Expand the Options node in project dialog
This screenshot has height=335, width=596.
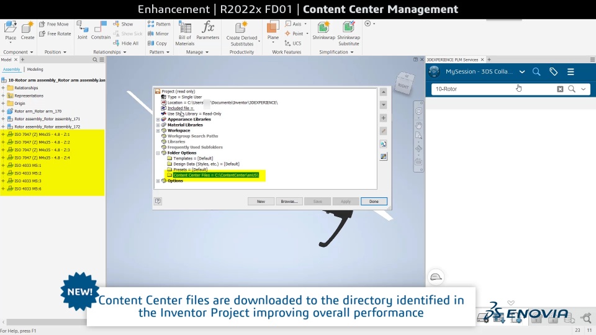click(x=158, y=181)
